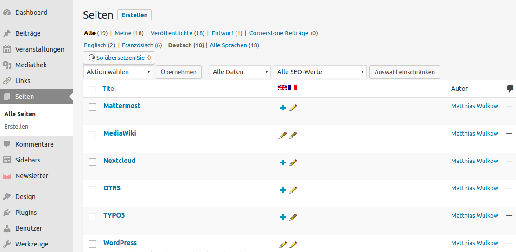
Task: Edit English translation of WordPress
Action: (x=282, y=245)
